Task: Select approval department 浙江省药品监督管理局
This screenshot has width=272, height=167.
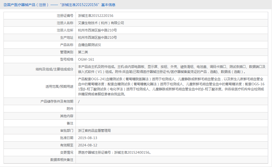Action: pyautogui.click(x=94, y=131)
